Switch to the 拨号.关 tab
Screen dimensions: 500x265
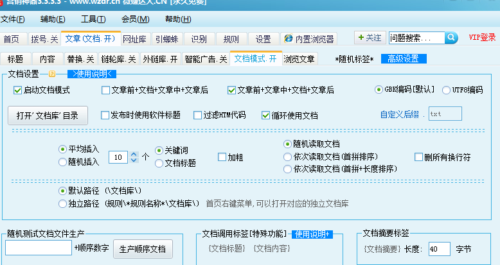coord(44,39)
